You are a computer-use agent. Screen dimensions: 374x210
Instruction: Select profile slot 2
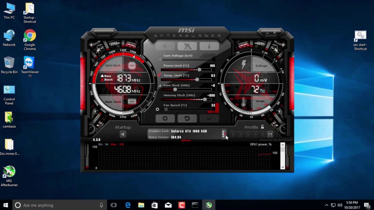(240, 134)
